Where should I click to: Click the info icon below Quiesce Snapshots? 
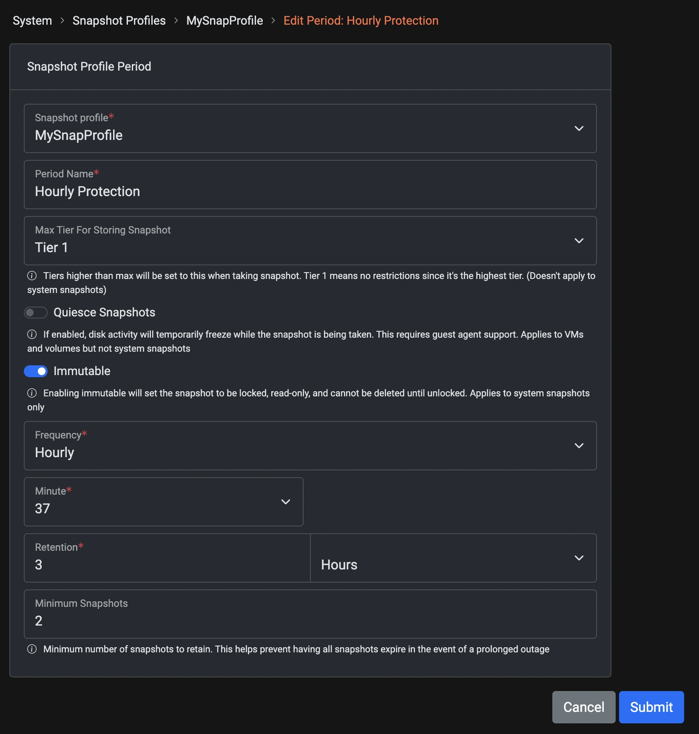tap(32, 334)
